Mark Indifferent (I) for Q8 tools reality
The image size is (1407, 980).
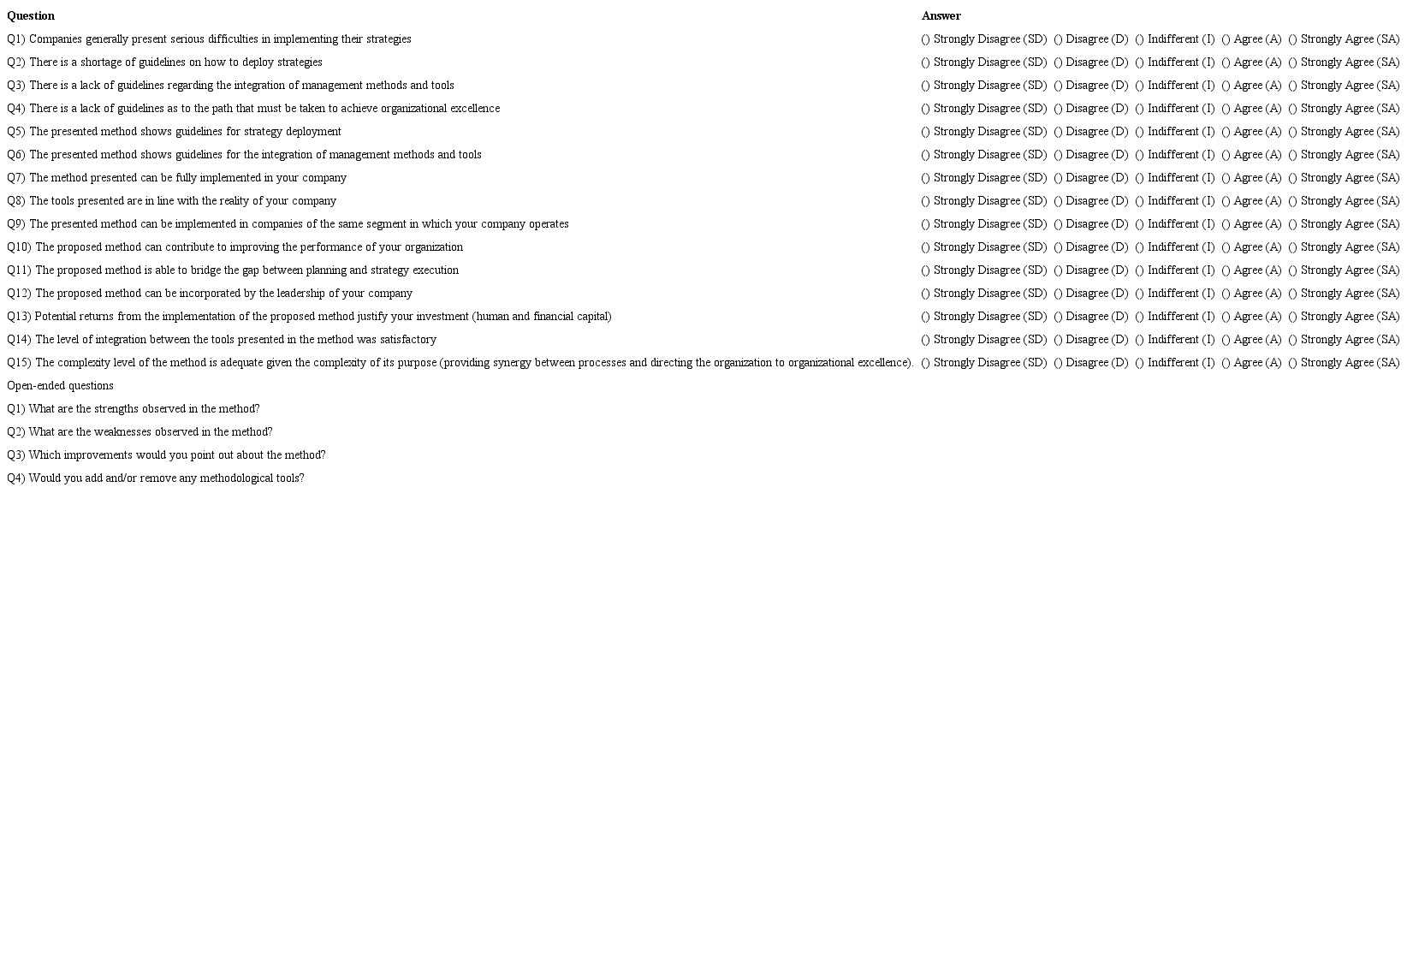pos(1174,201)
